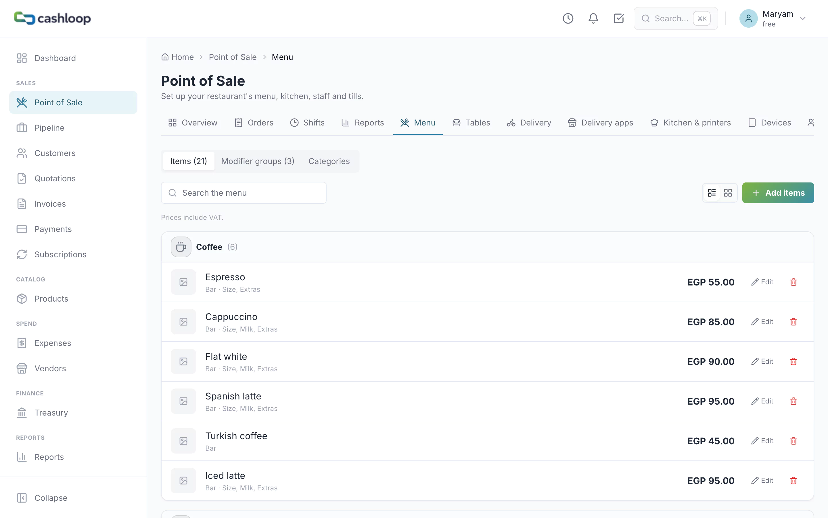Click the Coffee category header name

[209, 247]
